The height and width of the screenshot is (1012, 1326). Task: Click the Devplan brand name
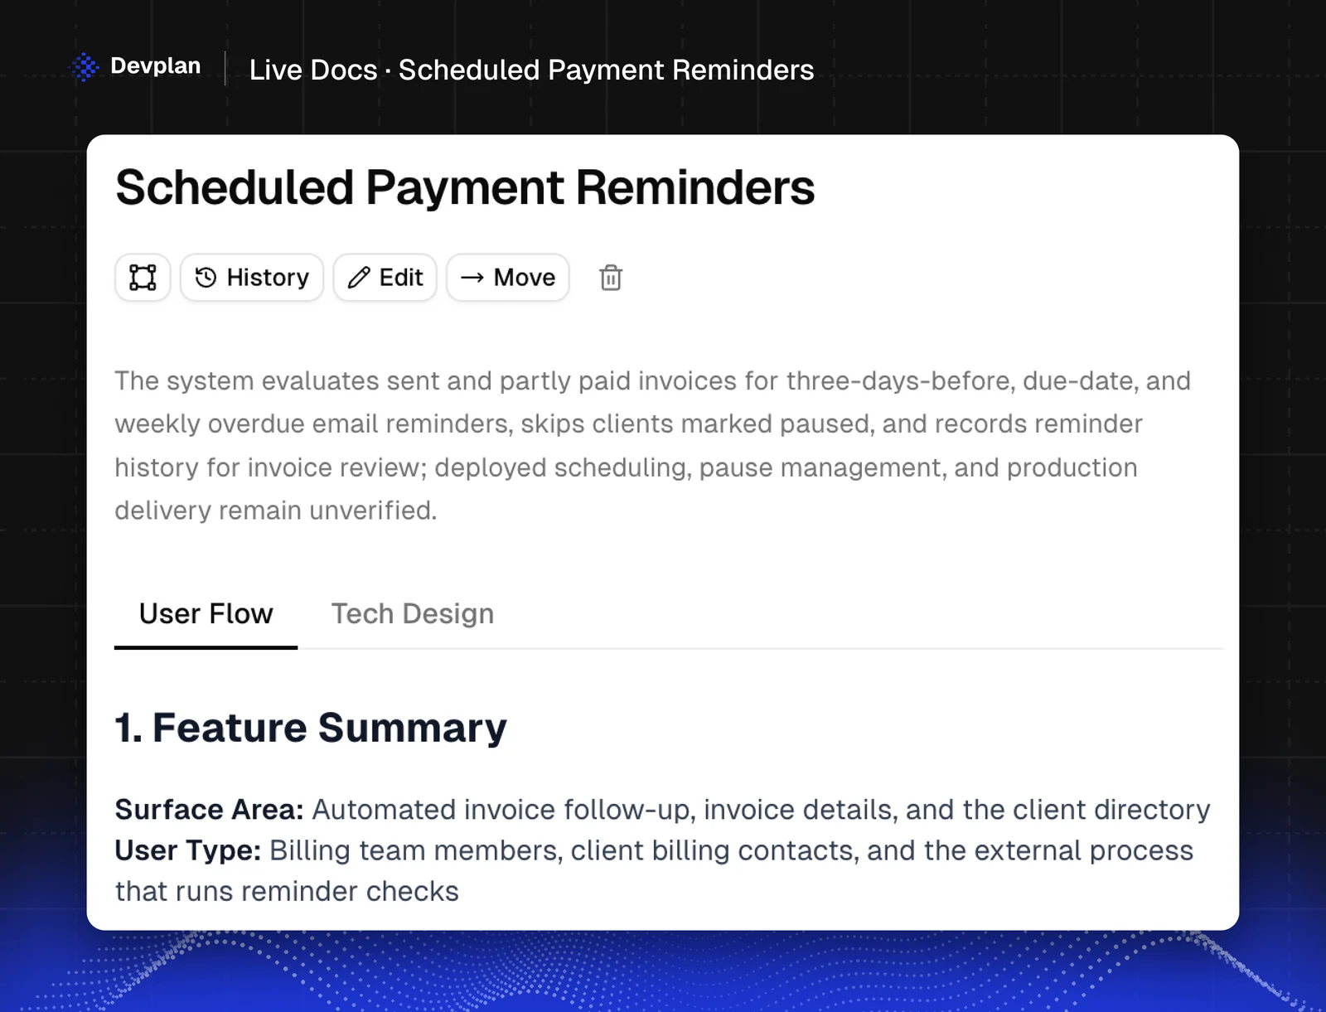click(156, 66)
